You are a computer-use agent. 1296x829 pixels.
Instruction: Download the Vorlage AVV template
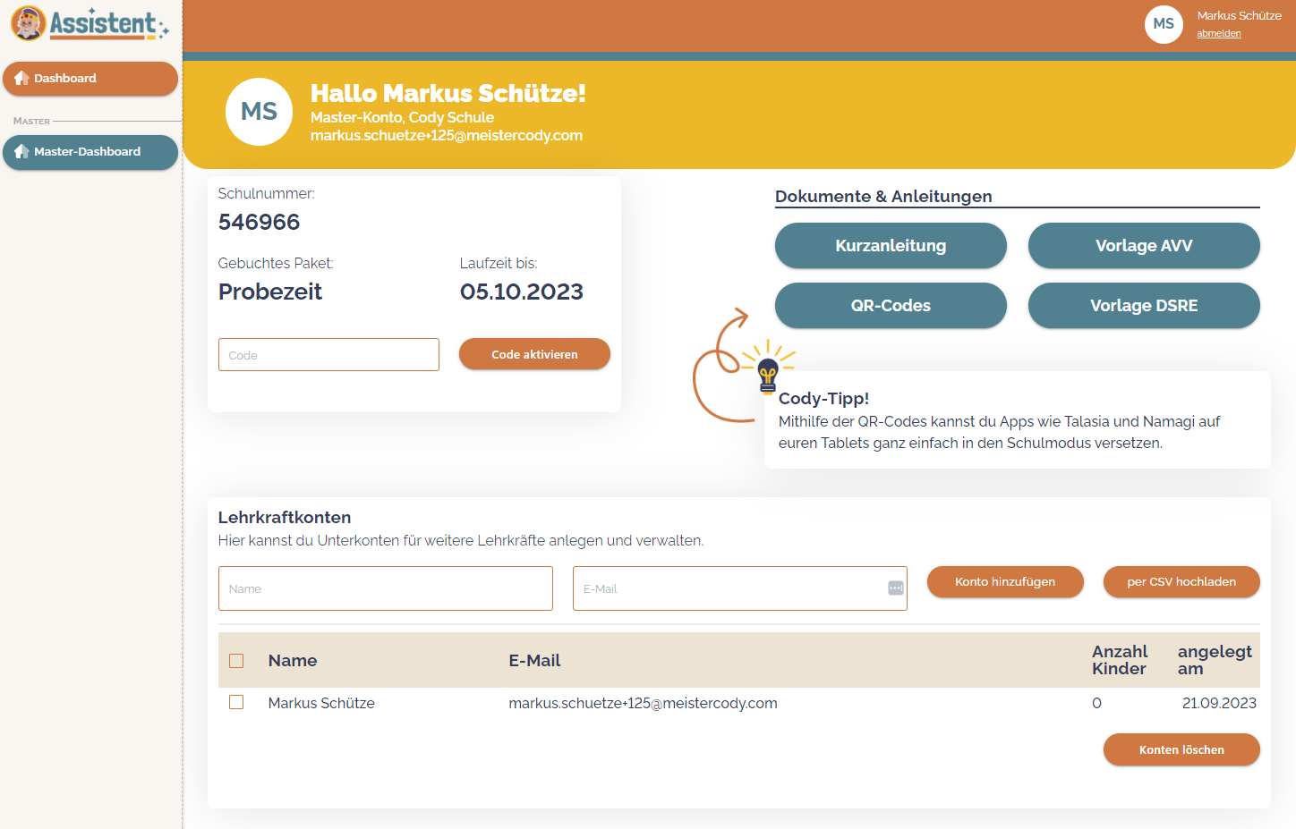(x=1144, y=245)
